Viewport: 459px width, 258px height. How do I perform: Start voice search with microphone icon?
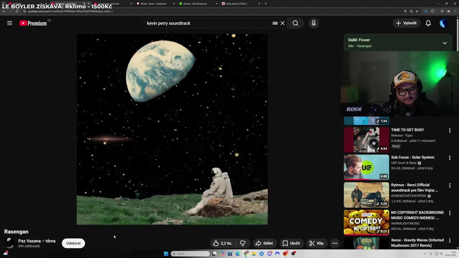click(x=314, y=23)
